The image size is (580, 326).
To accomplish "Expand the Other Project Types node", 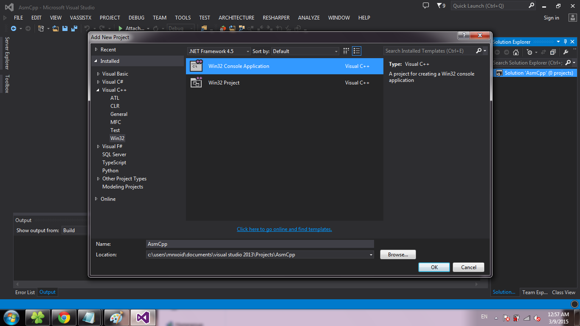I will (x=99, y=179).
